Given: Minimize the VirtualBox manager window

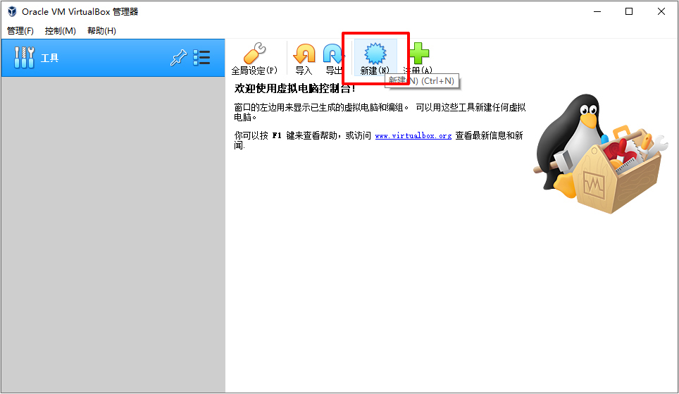Looking at the screenshot, I should click(x=597, y=11).
